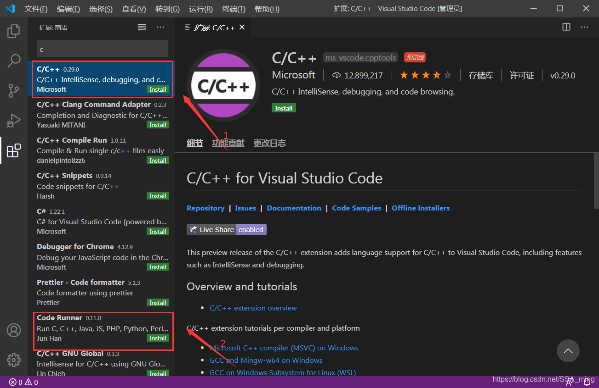This screenshot has height=388, width=599.
Task: Open the 帮助(H) menu
Action: [267, 9]
